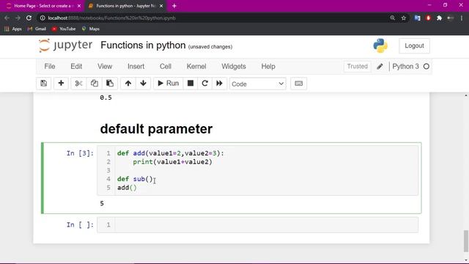The width and height of the screenshot is (469, 264).
Task: Paste cells below icon
Action: click(110, 83)
